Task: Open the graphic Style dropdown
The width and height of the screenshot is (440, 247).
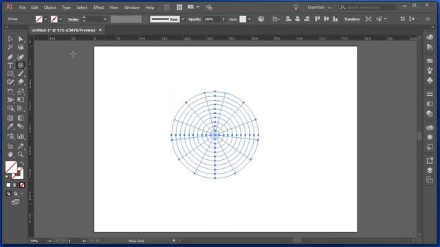Action: click(x=249, y=19)
